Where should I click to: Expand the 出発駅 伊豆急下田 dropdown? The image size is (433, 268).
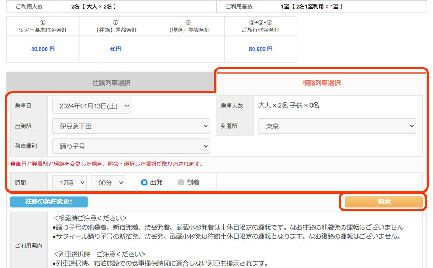pyautogui.click(x=131, y=126)
